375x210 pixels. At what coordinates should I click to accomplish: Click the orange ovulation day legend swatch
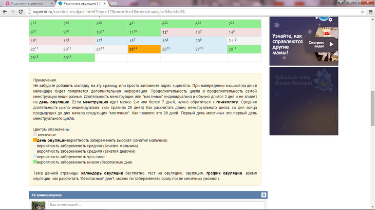pyautogui.click(x=35, y=140)
